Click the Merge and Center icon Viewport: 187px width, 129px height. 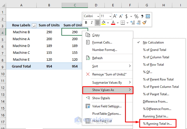click(148, 16)
